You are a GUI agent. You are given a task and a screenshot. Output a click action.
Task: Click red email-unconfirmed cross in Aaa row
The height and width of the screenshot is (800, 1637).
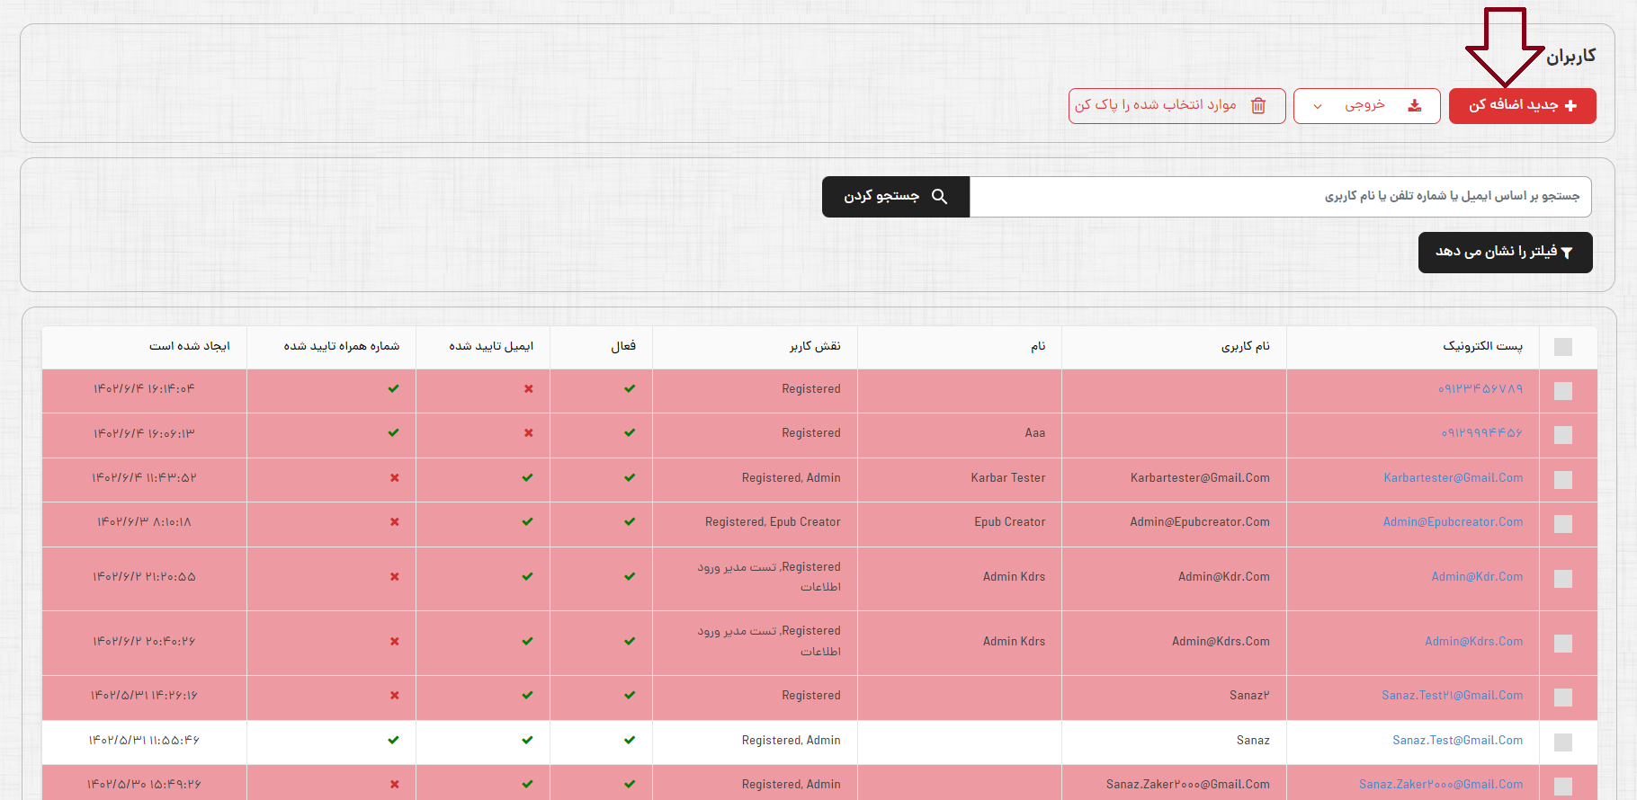528,433
